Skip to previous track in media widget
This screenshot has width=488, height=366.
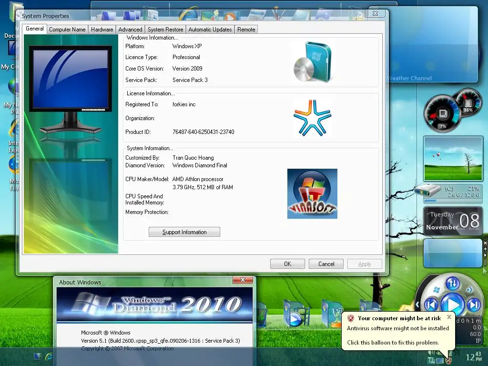(431, 305)
